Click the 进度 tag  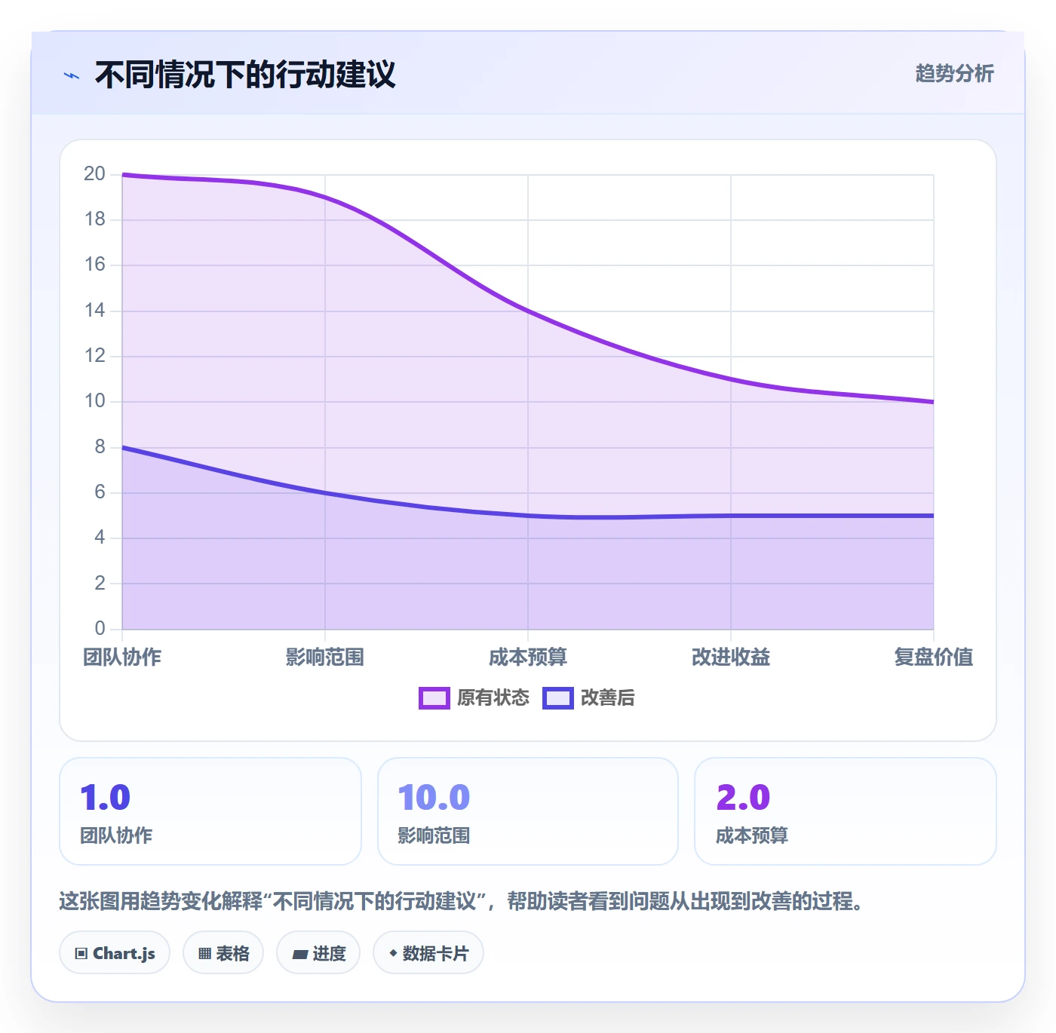click(318, 953)
